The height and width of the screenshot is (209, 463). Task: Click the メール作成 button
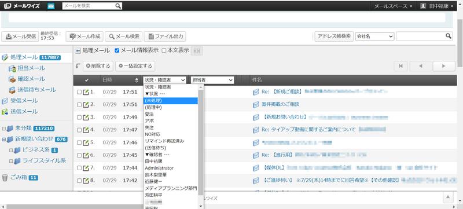[84, 36]
